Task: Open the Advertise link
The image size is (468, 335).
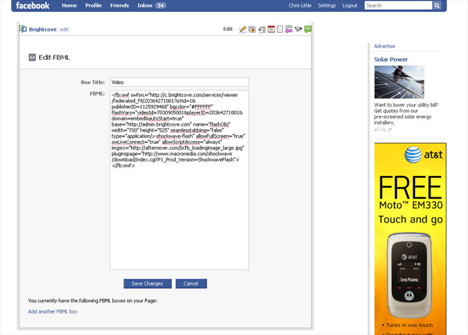Action: pyautogui.click(x=384, y=46)
